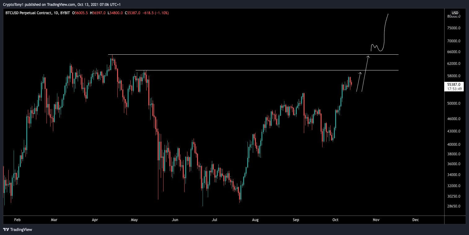Click the 30250.0 price axis label
The image size is (469, 235).
point(454,196)
